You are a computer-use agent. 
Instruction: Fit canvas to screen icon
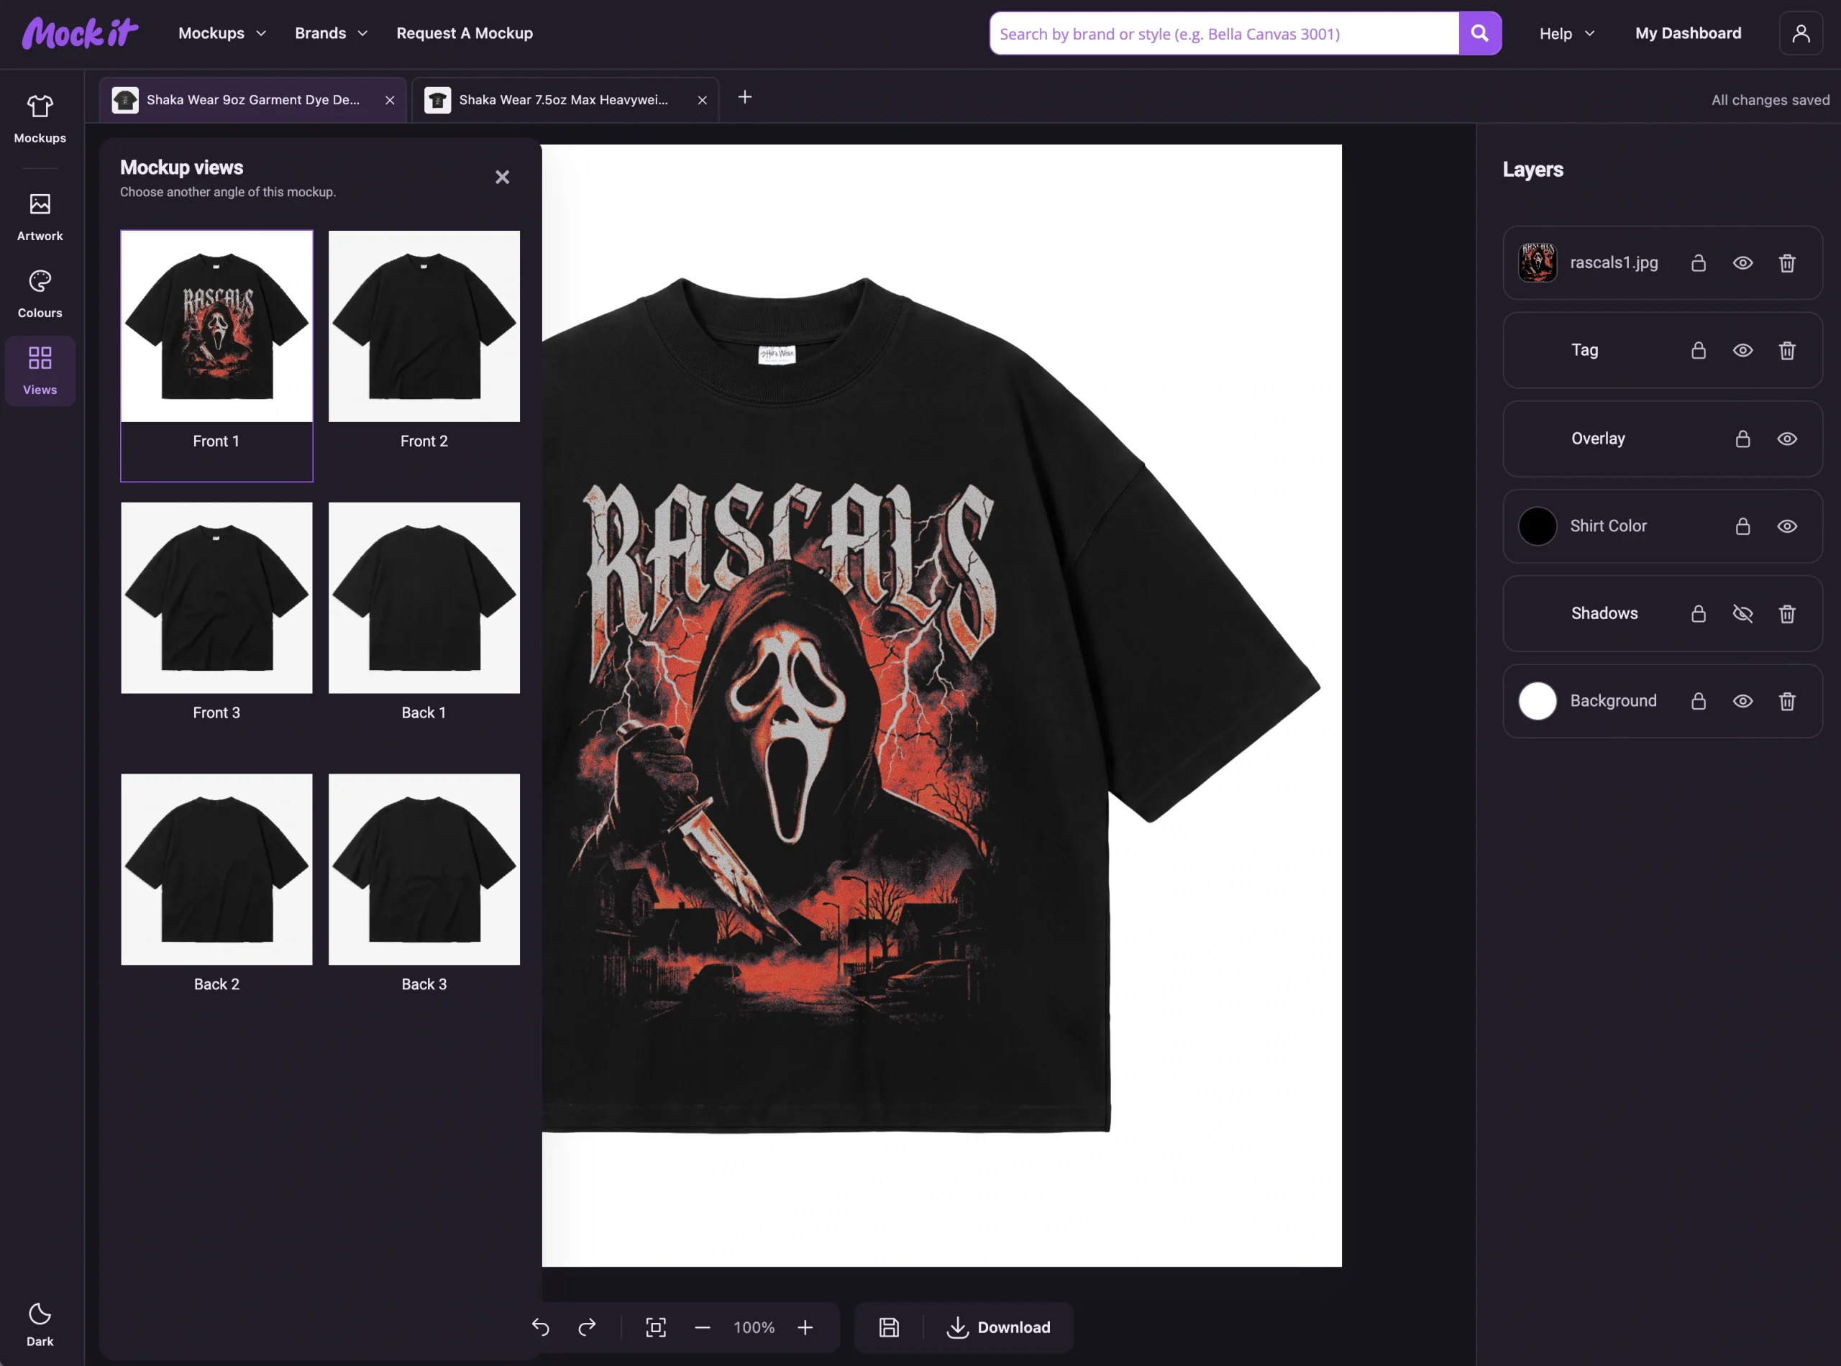click(x=656, y=1327)
